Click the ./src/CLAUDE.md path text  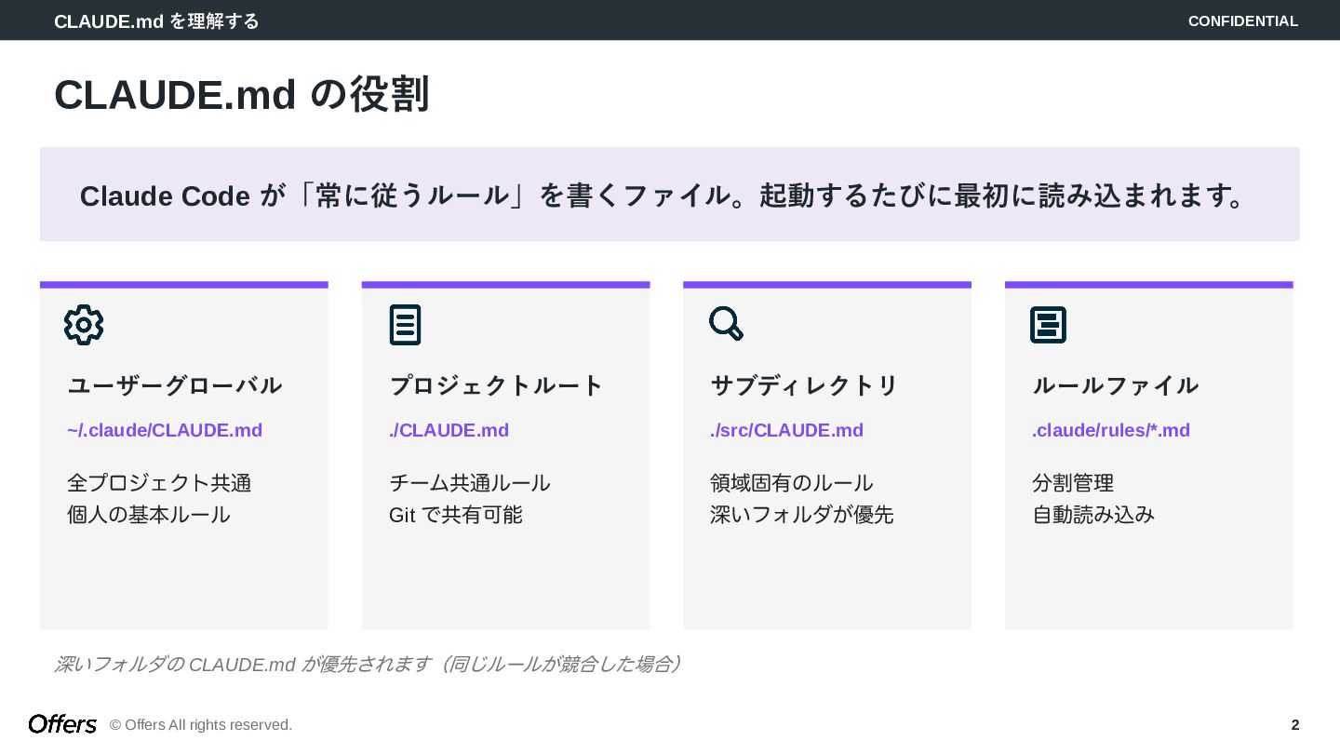click(x=786, y=430)
